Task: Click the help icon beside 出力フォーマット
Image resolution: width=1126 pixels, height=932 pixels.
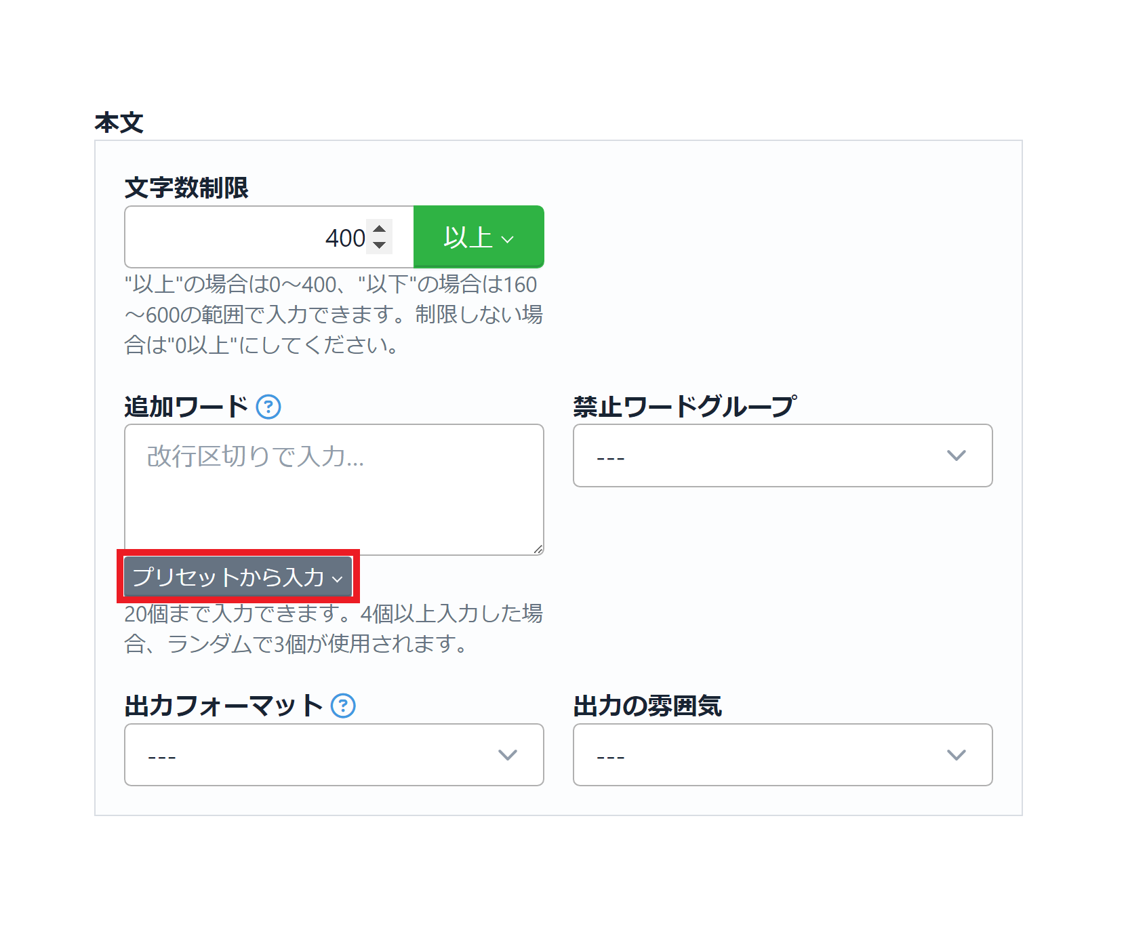Action: 343,706
